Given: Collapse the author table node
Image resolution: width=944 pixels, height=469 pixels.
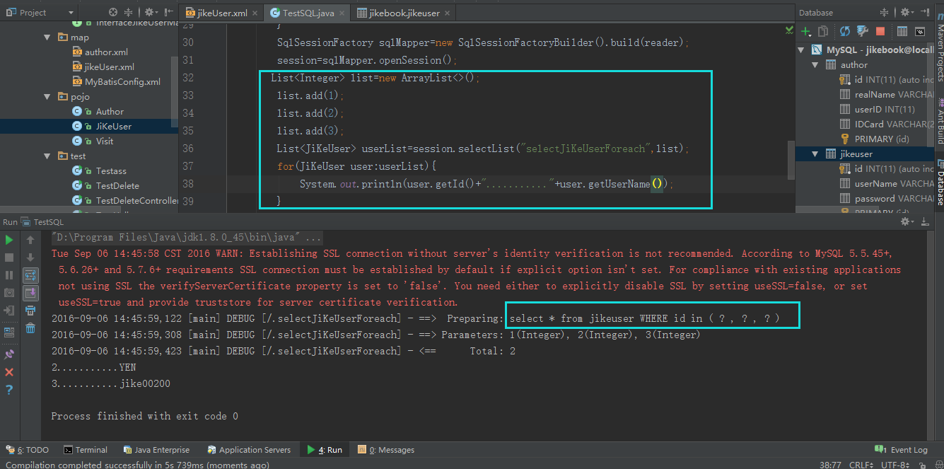Looking at the screenshot, I should (x=815, y=65).
